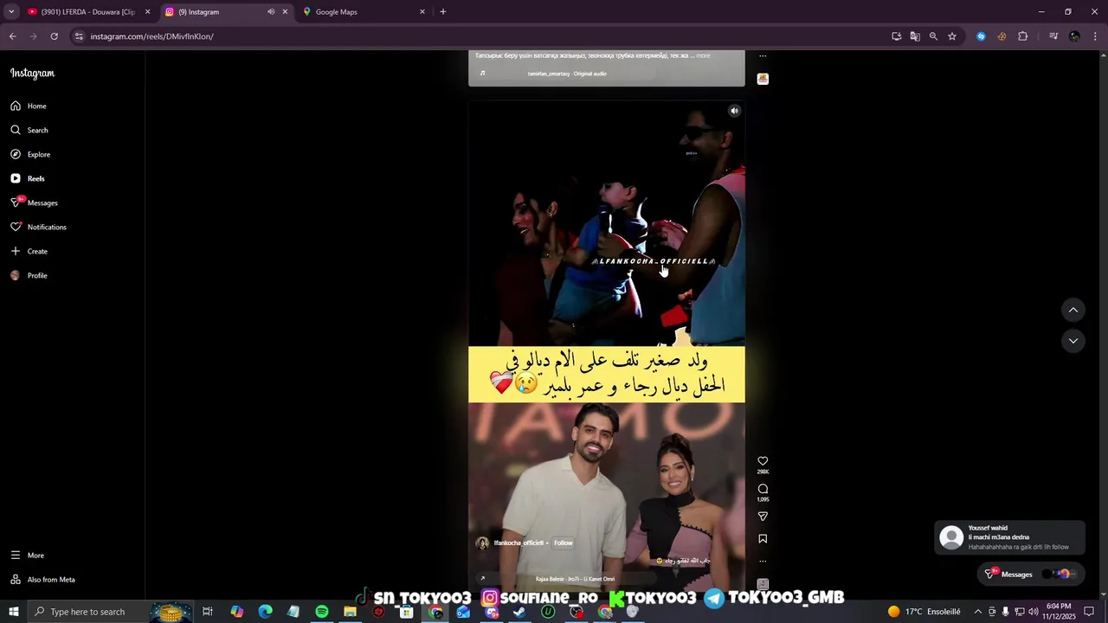This screenshot has height=623, width=1108.
Task: Open audio thumbnail below reel actions
Action: coord(763,585)
